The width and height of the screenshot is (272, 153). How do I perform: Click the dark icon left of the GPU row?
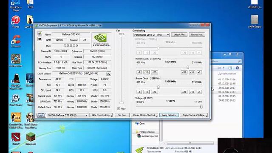tap(40, 39)
